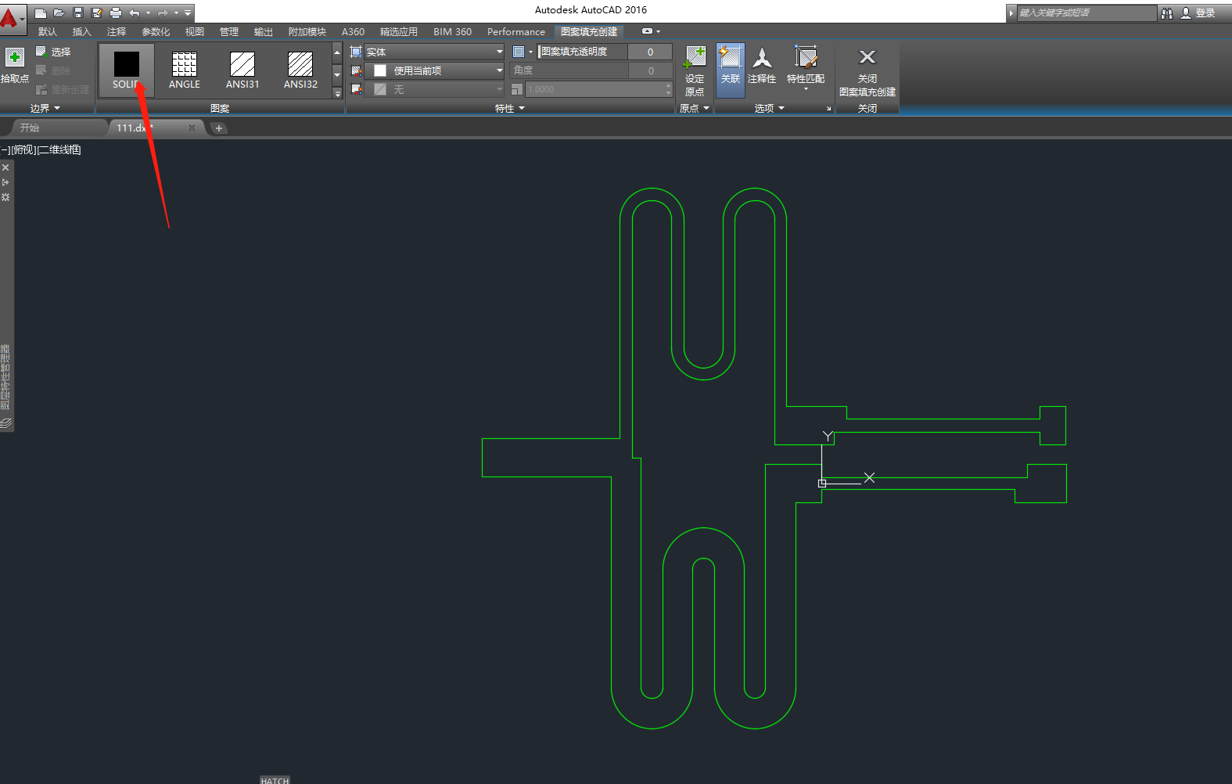Expand the 选项 panel dropdown

pos(770,108)
